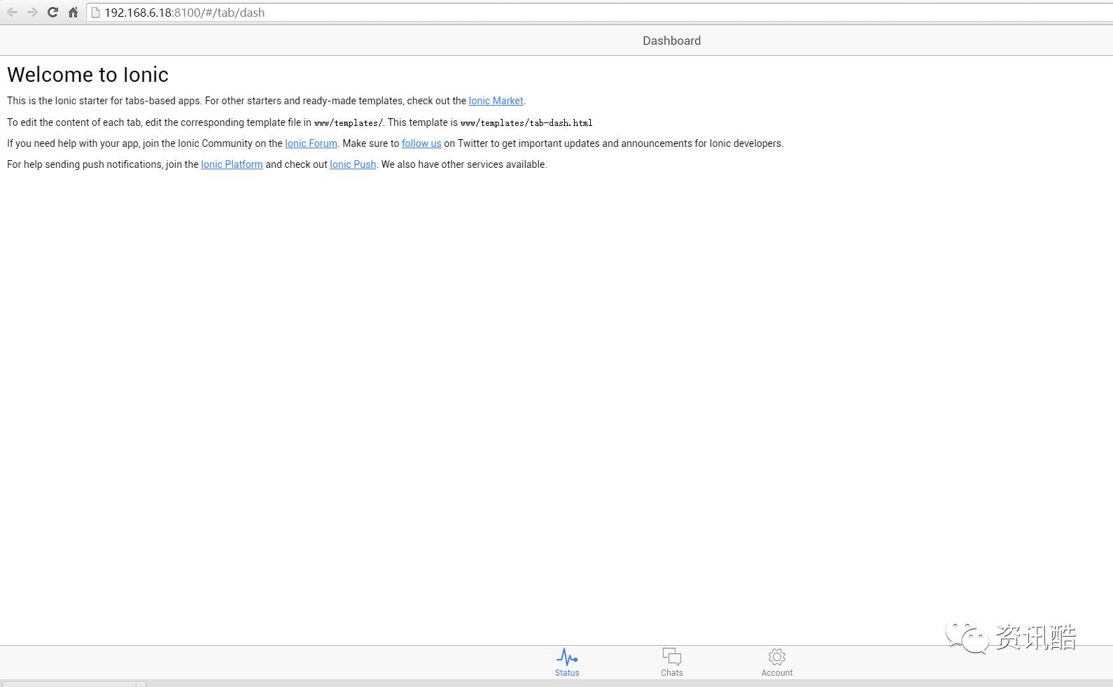
Task: Switch to the Account tab label
Action: click(777, 673)
